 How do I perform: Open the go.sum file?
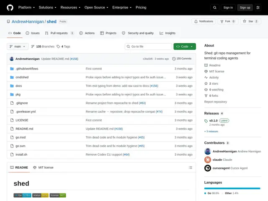[21, 146]
